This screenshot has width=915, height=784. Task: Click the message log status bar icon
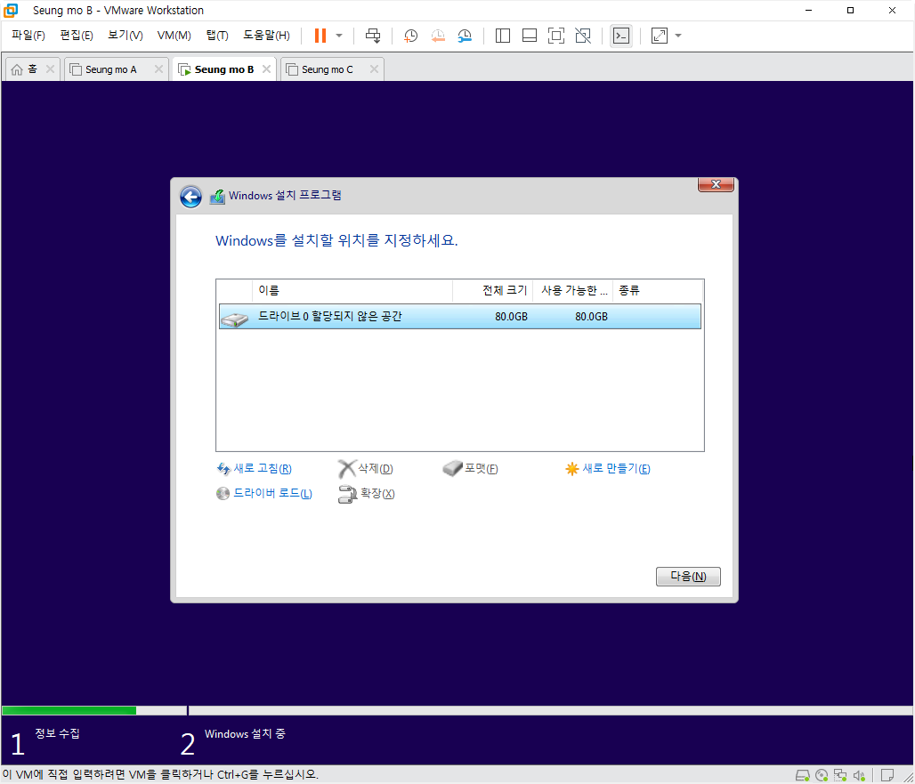pyautogui.click(x=887, y=775)
